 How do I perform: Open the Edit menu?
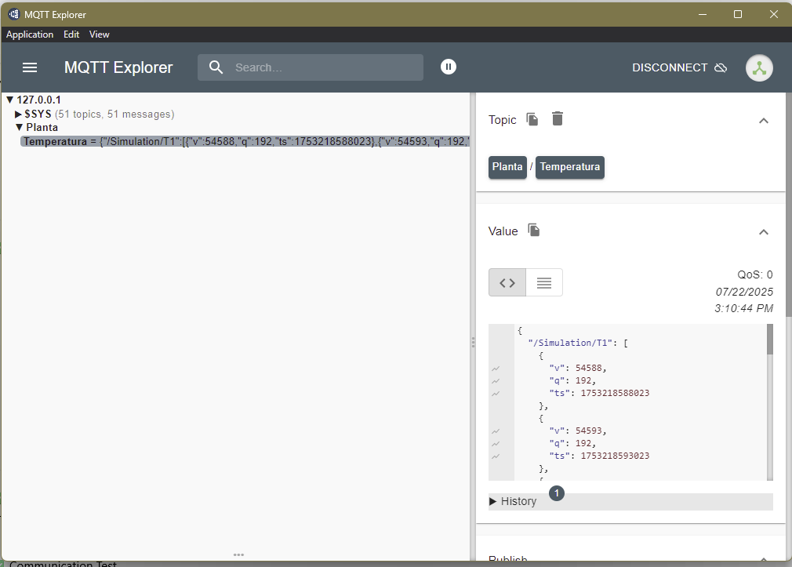[71, 35]
